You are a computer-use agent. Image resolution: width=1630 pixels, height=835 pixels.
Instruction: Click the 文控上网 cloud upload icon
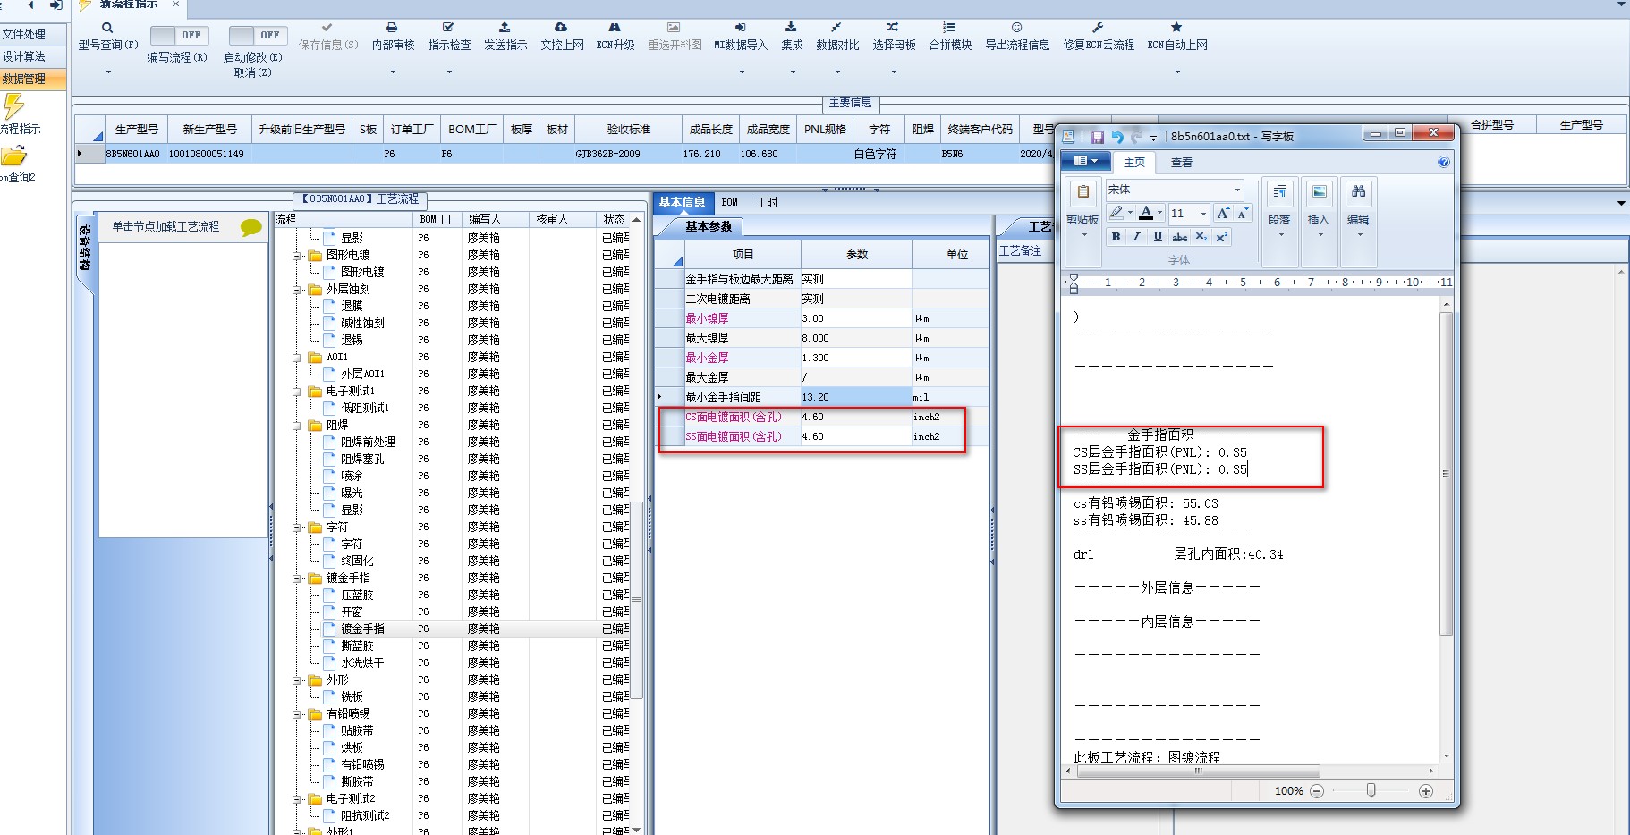[x=561, y=28]
